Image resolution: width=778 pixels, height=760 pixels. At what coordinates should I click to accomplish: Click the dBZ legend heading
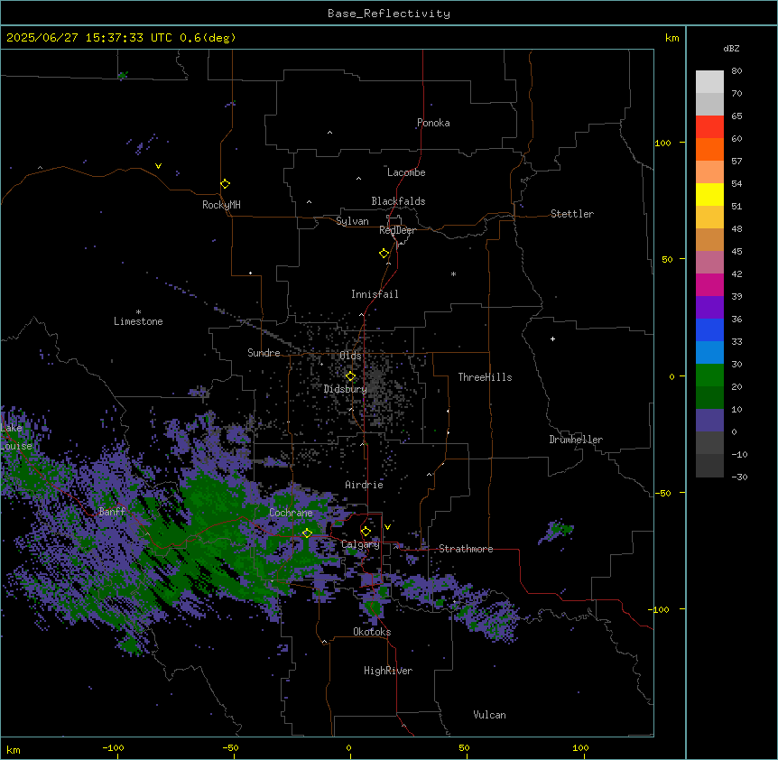pos(731,49)
